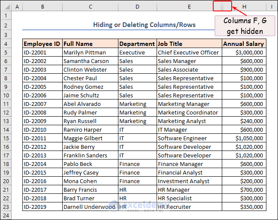
Task: Select the Annual Salary header cell
Action: (244, 44)
